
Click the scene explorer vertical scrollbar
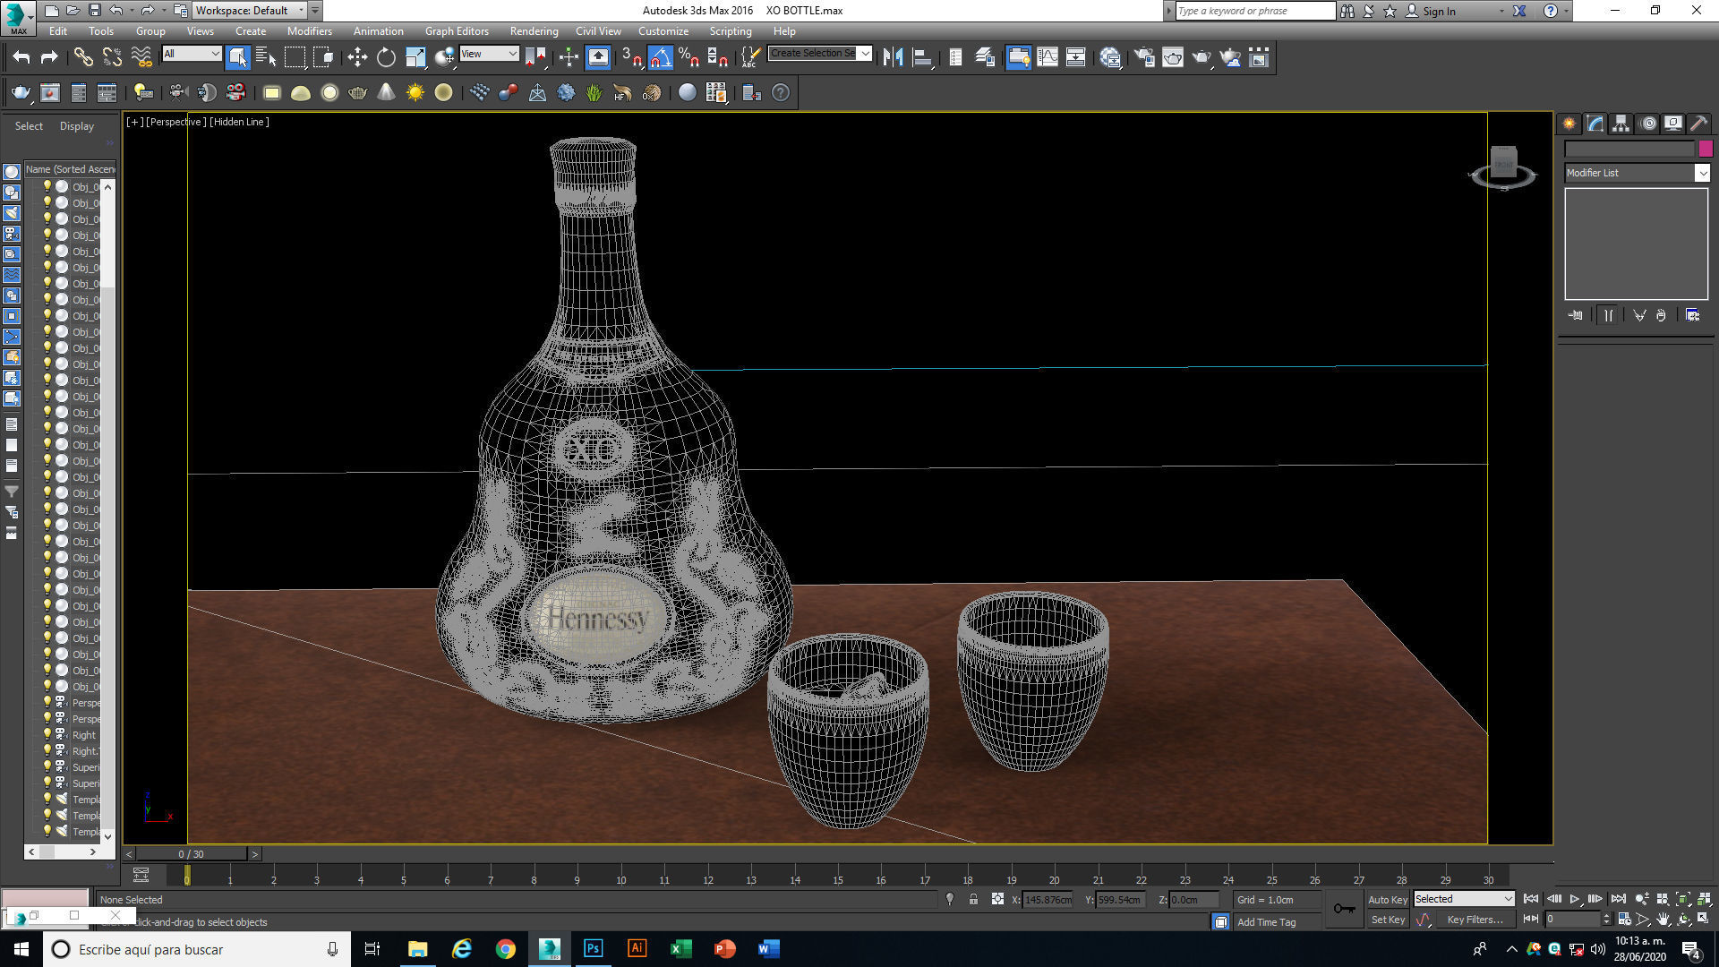[107, 509]
